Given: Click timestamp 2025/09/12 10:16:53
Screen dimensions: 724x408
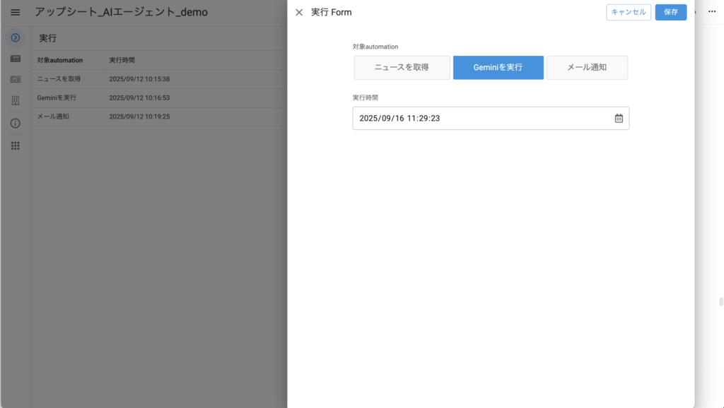Looking at the screenshot, I should point(139,97).
